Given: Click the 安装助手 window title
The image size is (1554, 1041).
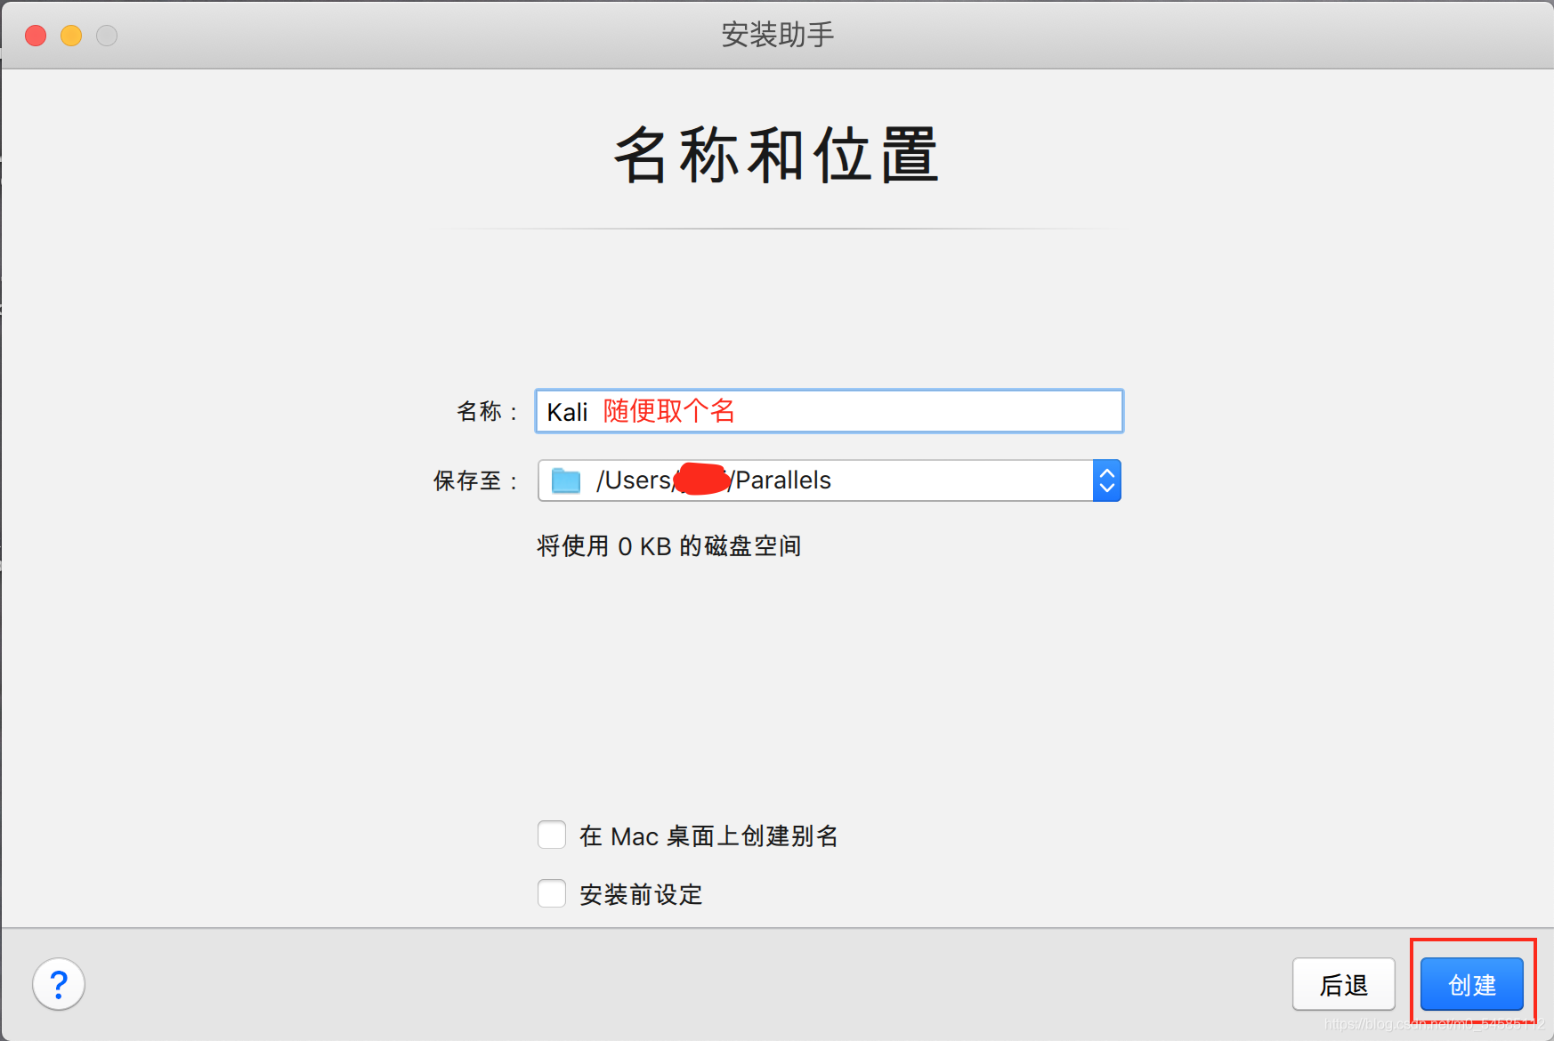Looking at the screenshot, I should 778,35.
